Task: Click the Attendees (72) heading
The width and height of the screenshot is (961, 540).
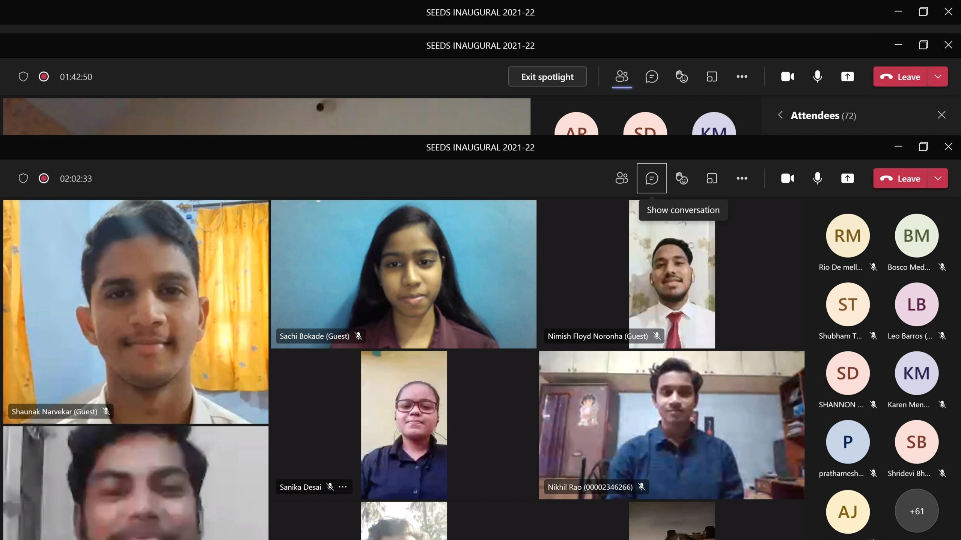Action: click(823, 115)
